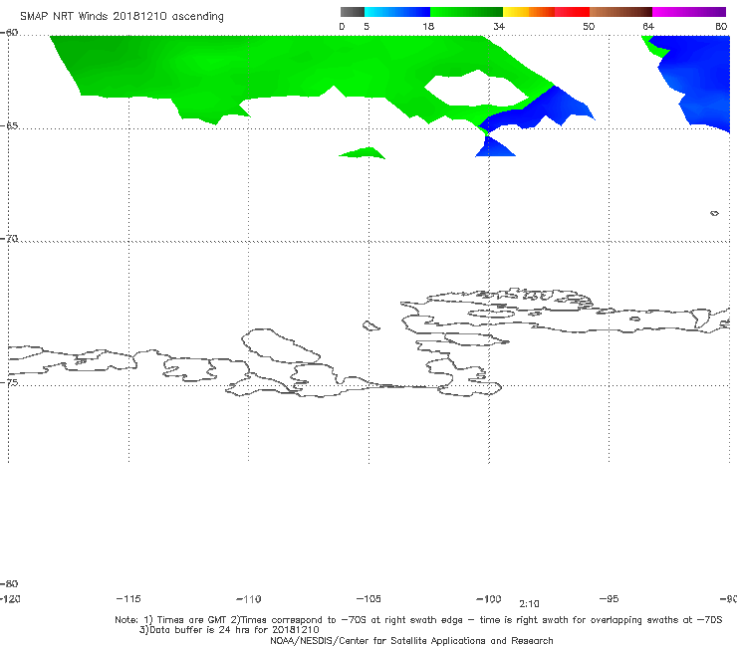Click the large oval island outline near -110
The image size is (737, 647).
coord(280,345)
